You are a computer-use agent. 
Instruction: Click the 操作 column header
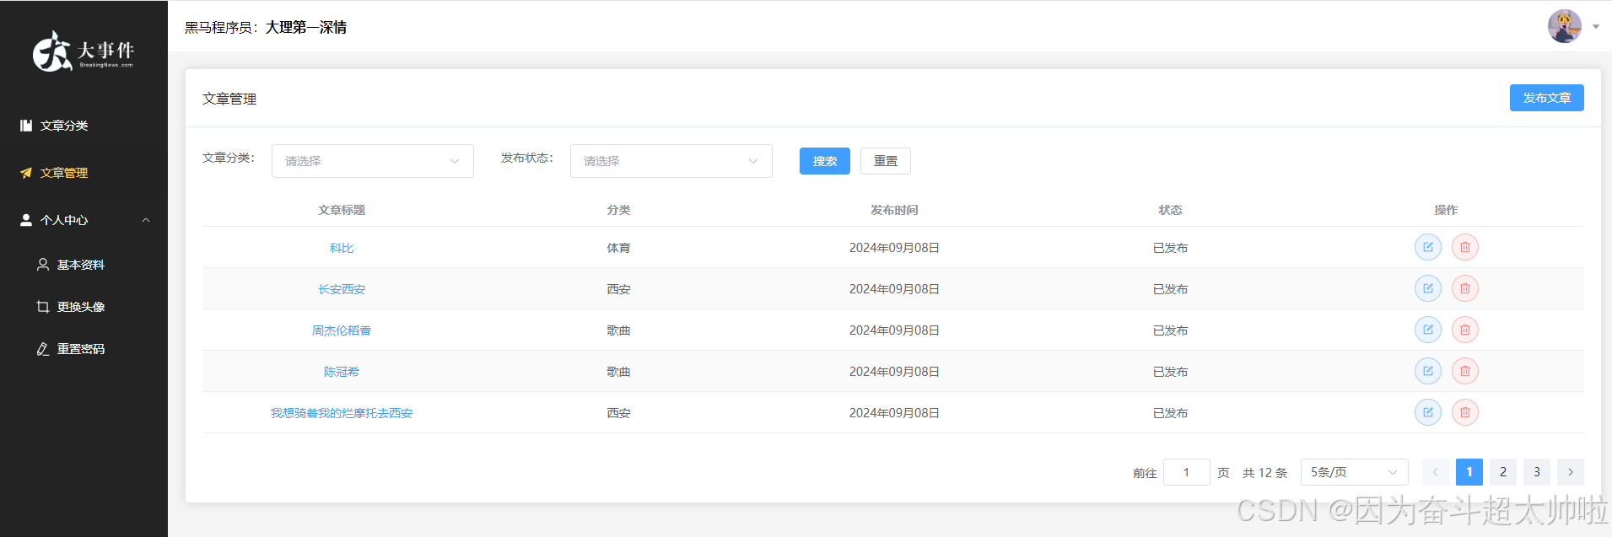(1446, 210)
